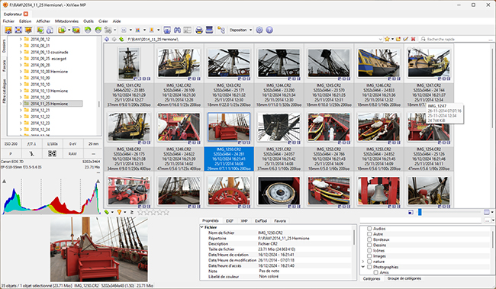Open the Edition menu
This screenshot has height=289, width=496.
pos(25,21)
